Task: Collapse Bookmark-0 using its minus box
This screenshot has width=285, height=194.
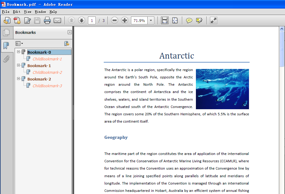Action: [x=19, y=52]
